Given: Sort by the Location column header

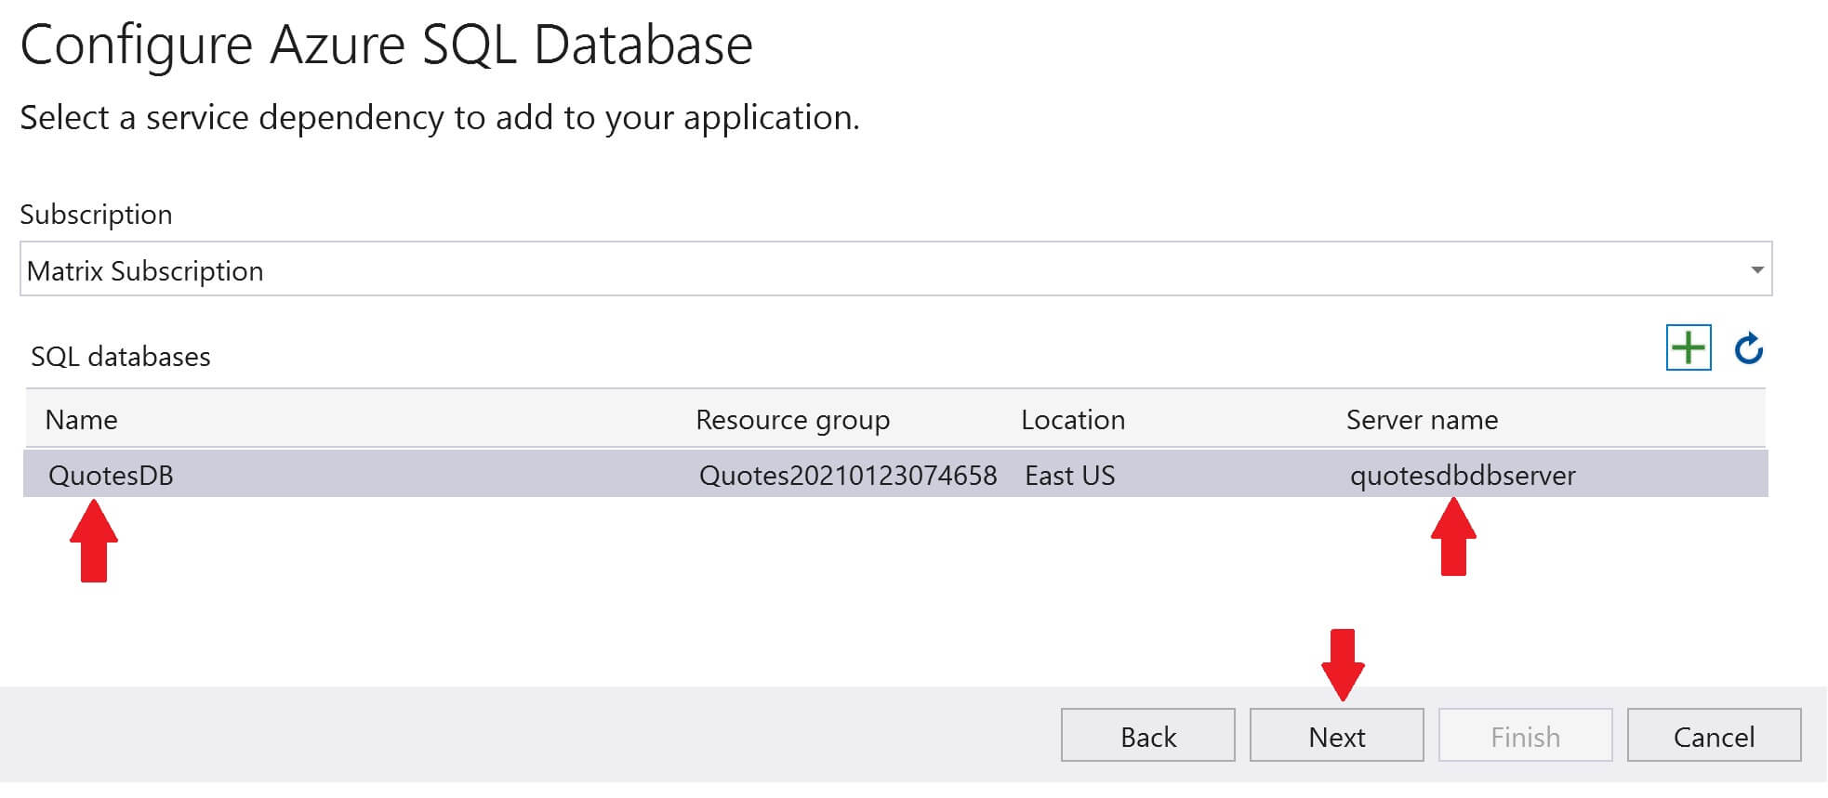Looking at the screenshot, I should click(x=1073, y=419).
